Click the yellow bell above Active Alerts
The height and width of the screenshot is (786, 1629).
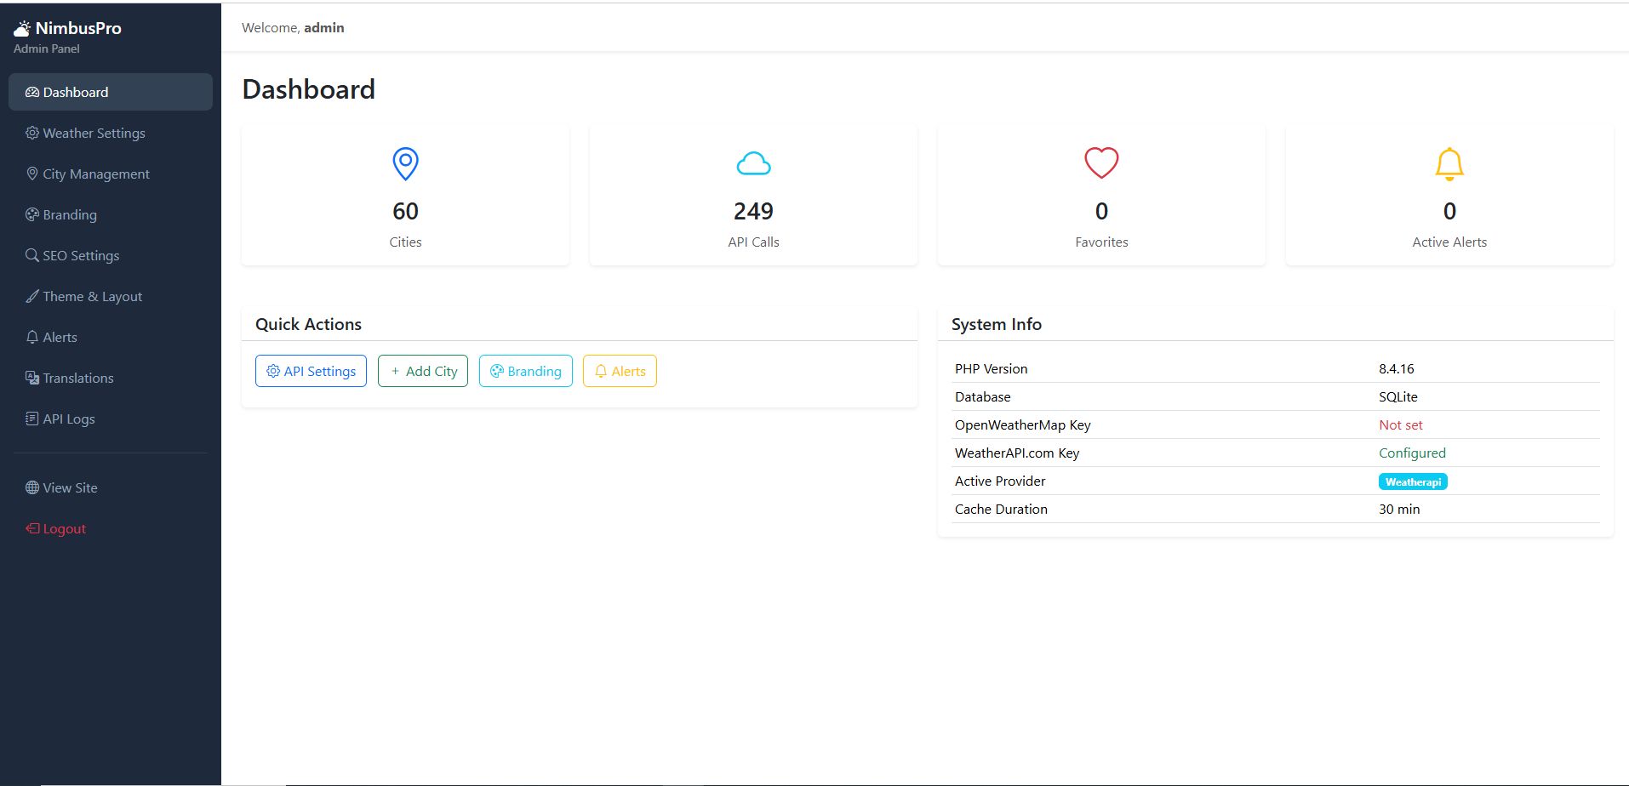[1449, 163]
